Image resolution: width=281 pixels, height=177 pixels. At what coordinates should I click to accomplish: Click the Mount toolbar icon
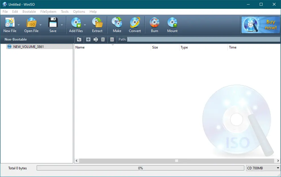click(x=172, y=22)
